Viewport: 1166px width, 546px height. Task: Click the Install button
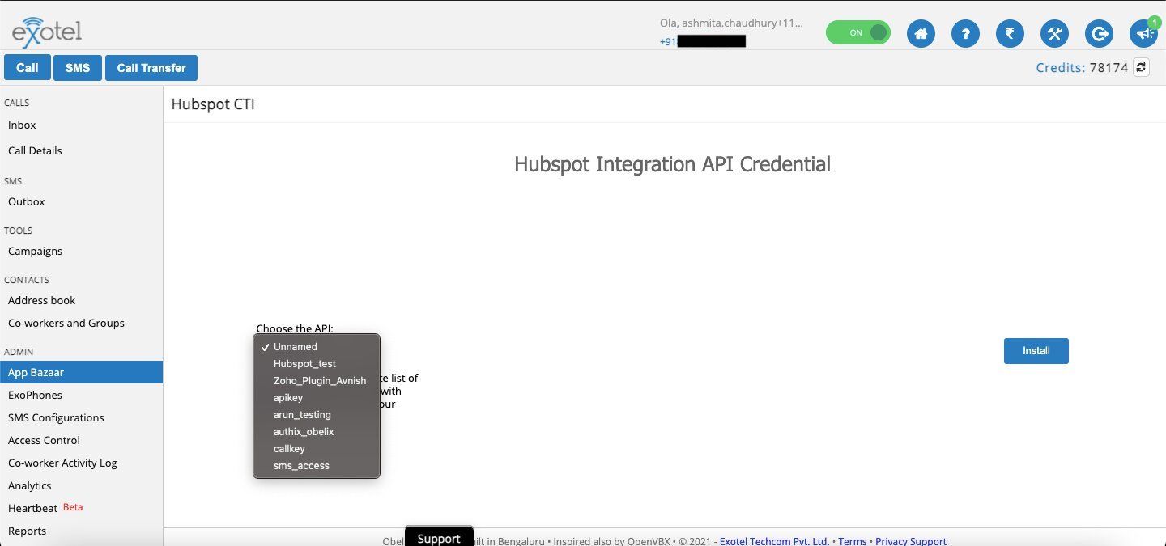point(1036,351)
